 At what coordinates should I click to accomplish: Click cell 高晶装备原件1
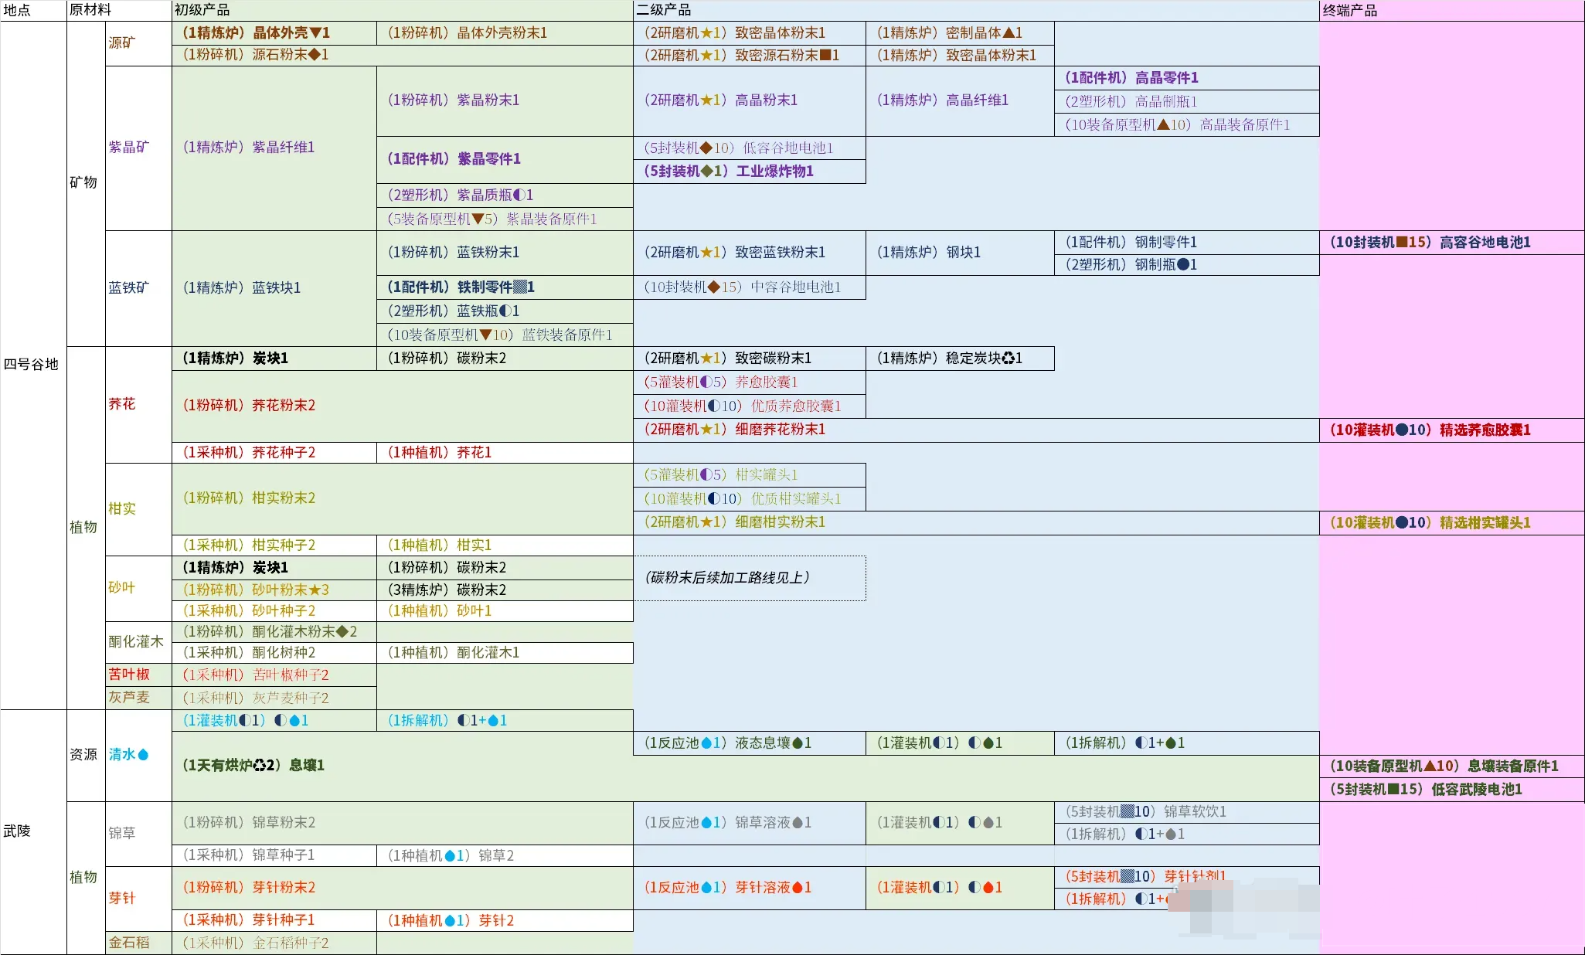(1187, 125)
